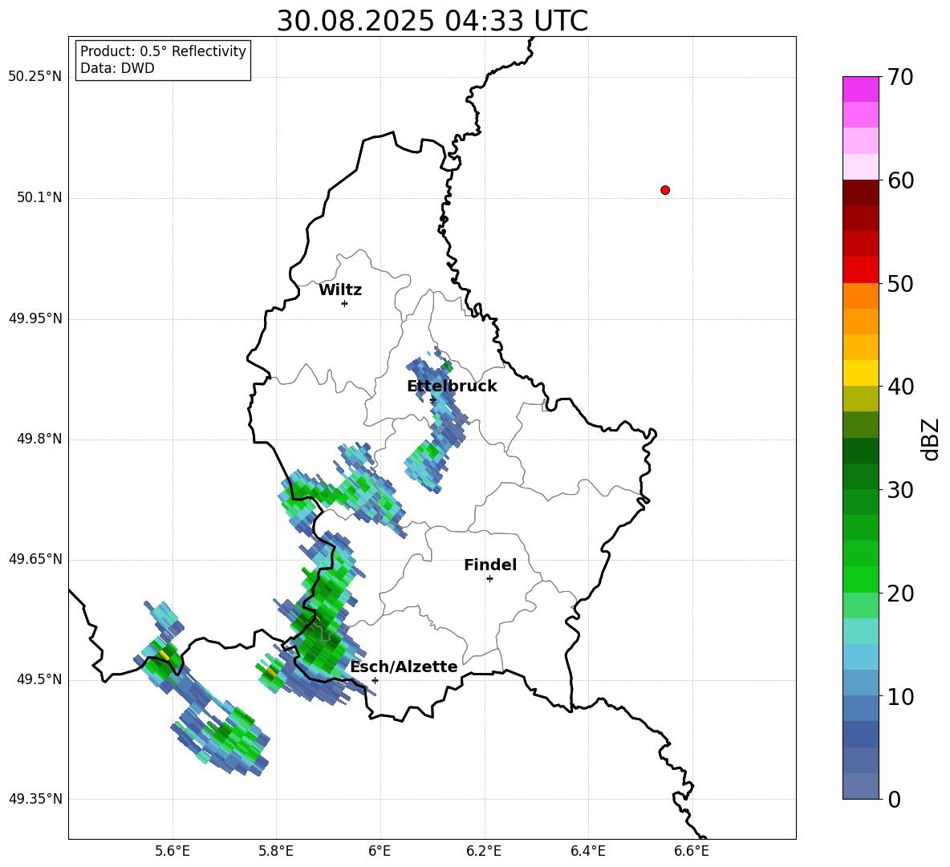Select the Ettelbruck city label
Viewport: 950px width, 867px height.
click(x=452, y=387)
